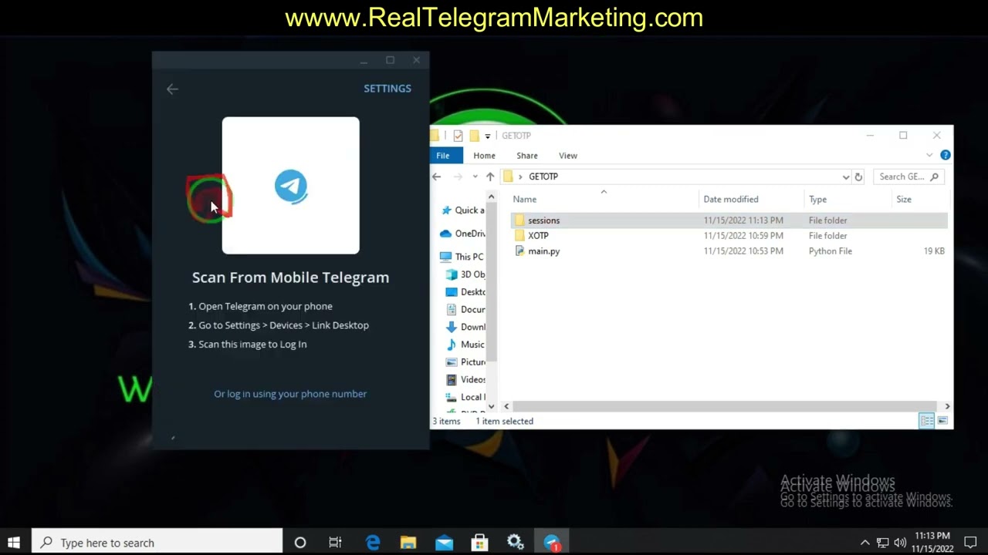
Task: Open Downloads in the navigation pane
Action: 466,327
